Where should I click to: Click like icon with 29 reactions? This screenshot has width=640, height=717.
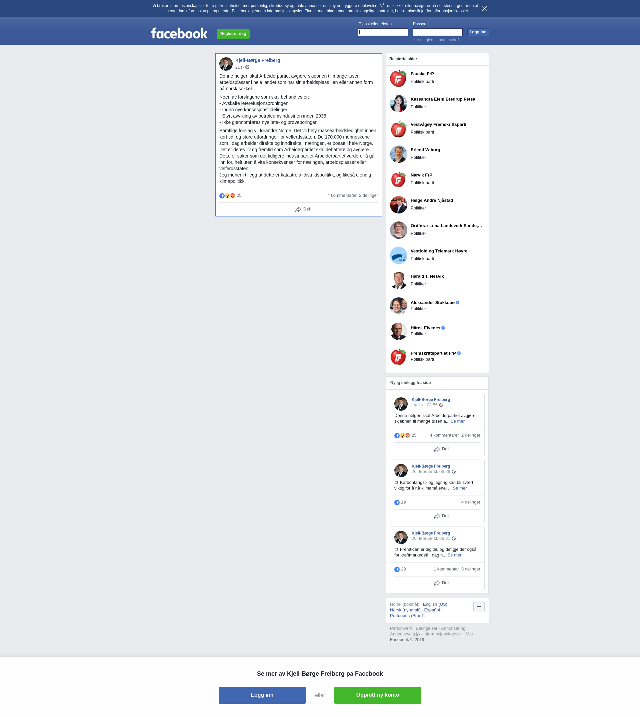pos(397,569)
